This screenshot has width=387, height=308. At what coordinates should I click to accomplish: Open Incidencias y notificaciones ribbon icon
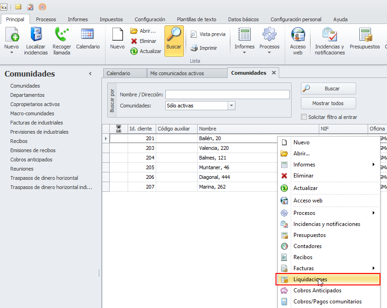click(330, 41)
